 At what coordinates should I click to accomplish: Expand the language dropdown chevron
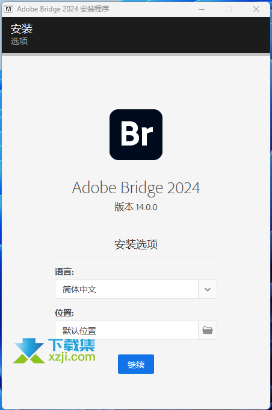(x=208, y=289)
